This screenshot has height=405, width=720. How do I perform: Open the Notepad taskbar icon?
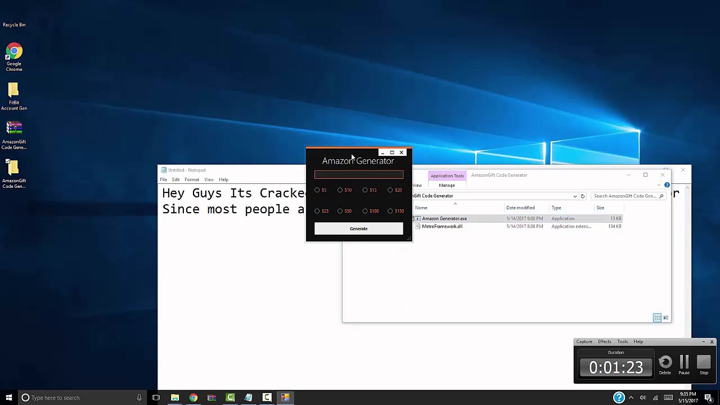248,398
